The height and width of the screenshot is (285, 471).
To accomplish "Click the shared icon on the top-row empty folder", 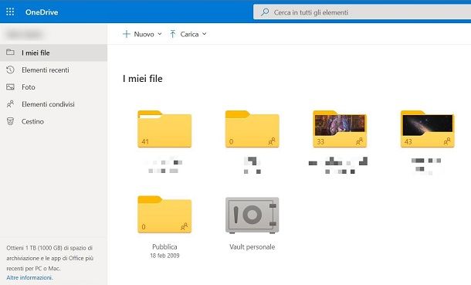I will [x=272, y=141].
